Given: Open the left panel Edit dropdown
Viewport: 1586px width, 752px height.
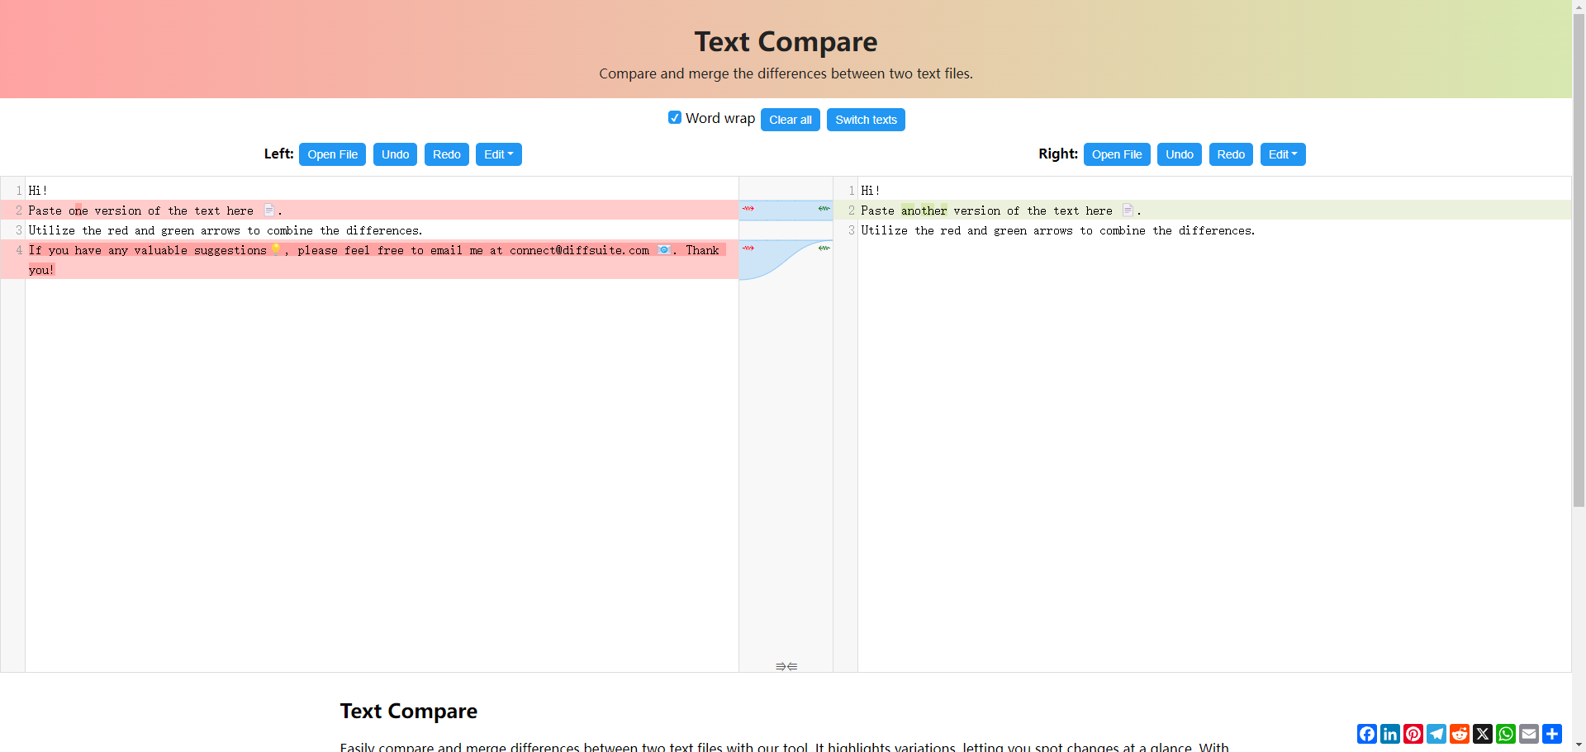Looking at the screenshot, I should [498, 154].
